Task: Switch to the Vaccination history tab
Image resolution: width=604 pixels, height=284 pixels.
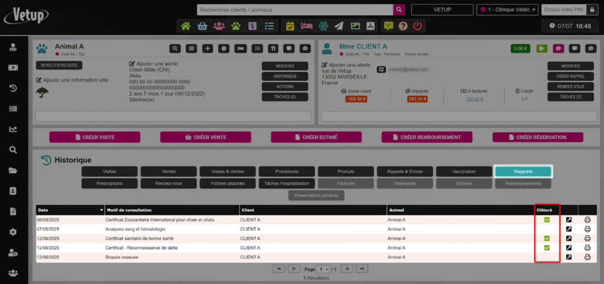Action: [x=464, y=171]
